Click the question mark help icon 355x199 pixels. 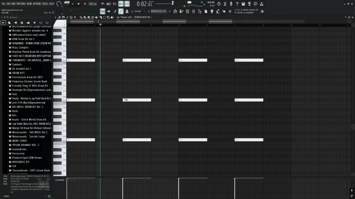tap(237, 4)
